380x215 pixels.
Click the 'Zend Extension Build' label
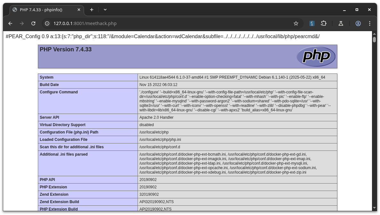(x=59, y=202)
